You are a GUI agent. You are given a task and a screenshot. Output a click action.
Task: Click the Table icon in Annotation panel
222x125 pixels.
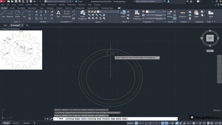pos(74,18)
